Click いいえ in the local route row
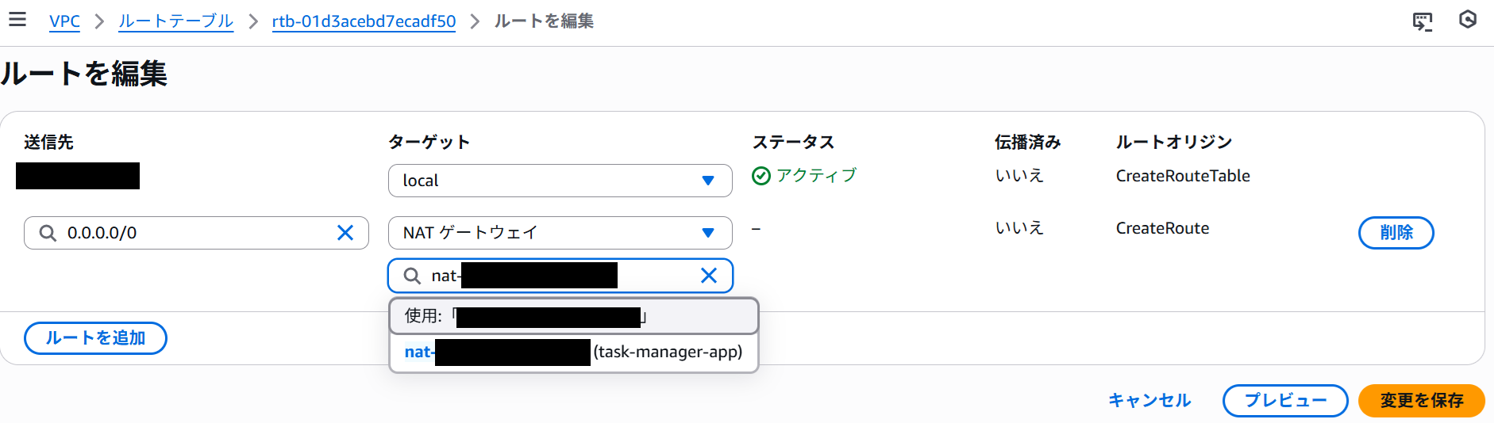The width and height of the screenshot is (1494, 423). [1019, 175]
